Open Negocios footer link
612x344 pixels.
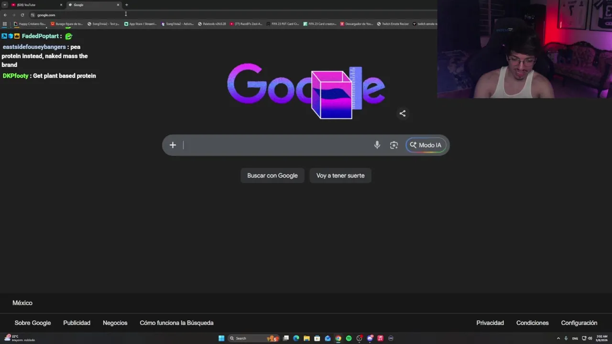(115, 323)
